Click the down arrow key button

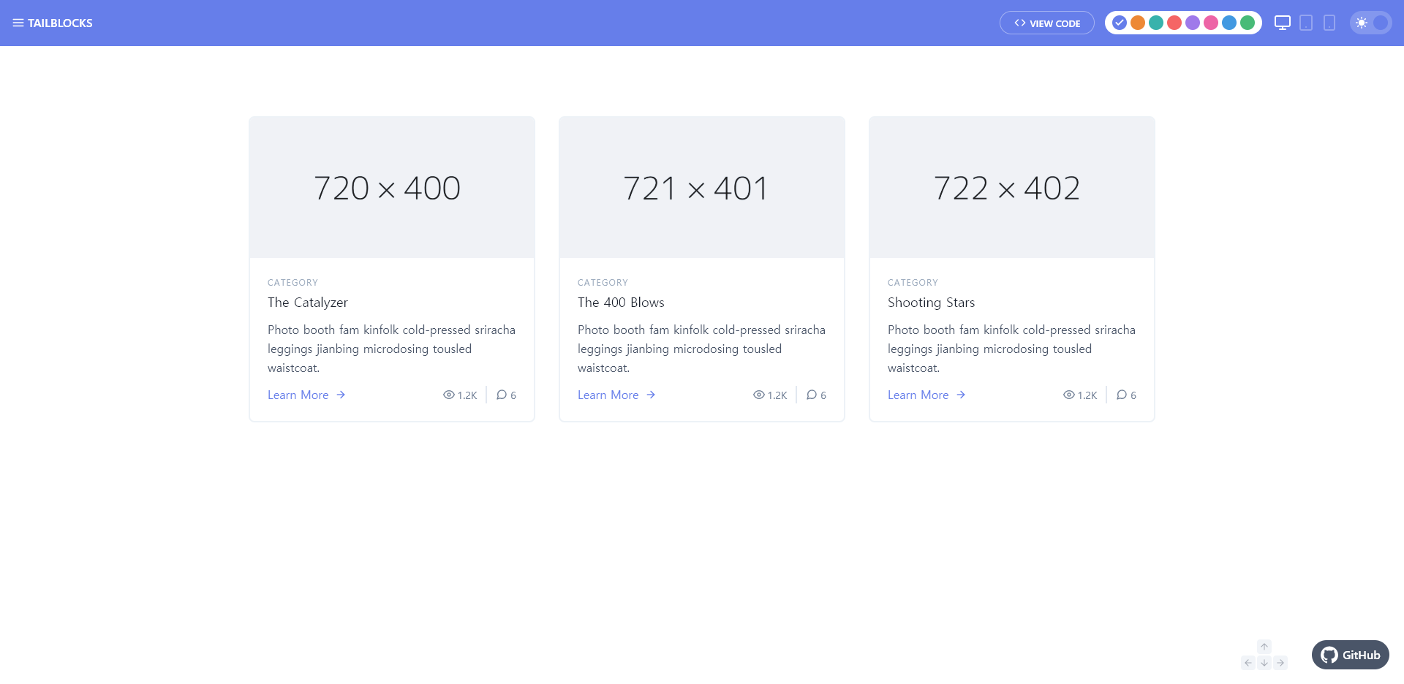coord(1264,663)
